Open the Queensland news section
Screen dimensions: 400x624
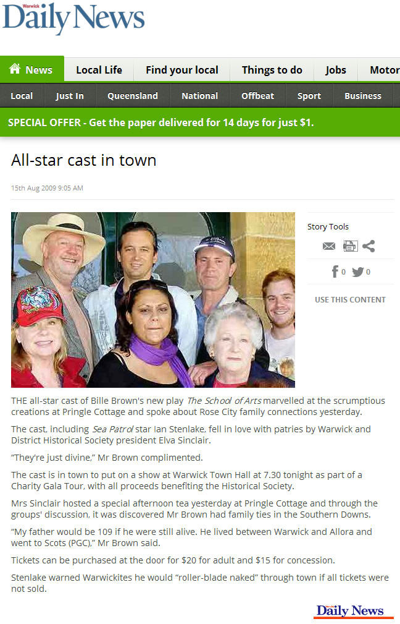[x=133, y=96]
